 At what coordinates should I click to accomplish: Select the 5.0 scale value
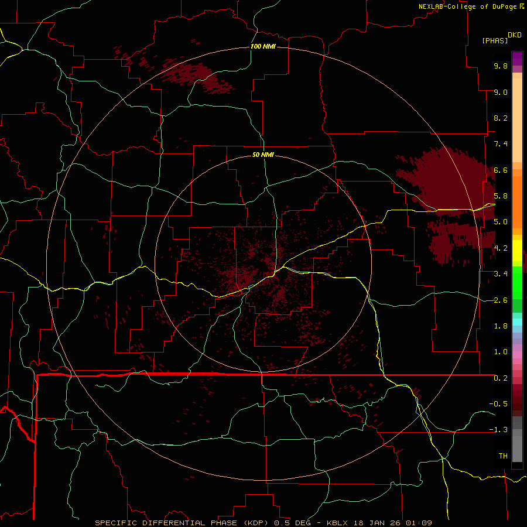coord(501,222)
